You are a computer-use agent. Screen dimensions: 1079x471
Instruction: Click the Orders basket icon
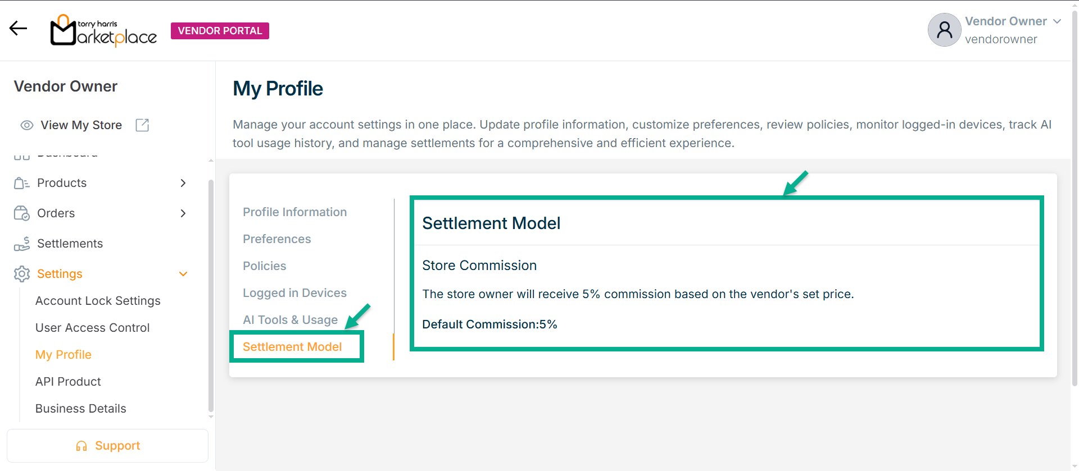pyautogui.click(x=21, y=213)
